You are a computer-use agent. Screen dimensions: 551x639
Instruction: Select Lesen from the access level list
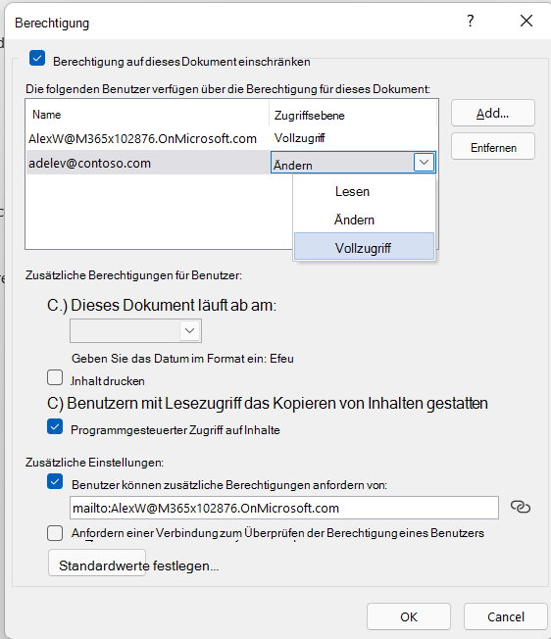point(365,191)
